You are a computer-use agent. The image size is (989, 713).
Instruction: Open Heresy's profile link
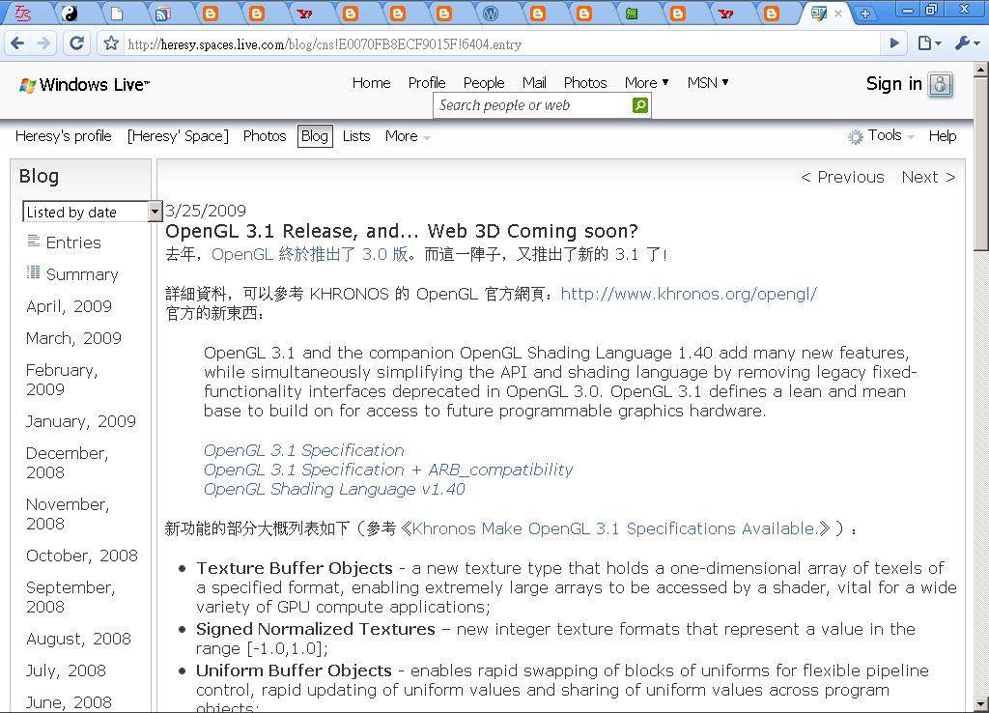(63, 136)
